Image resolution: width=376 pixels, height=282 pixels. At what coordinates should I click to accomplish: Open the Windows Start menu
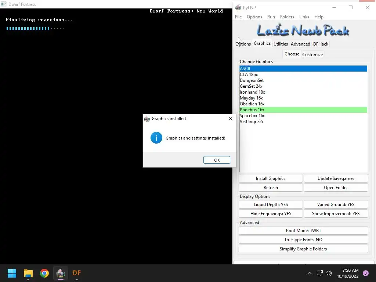pyautogui.click(x=12, y=273)
